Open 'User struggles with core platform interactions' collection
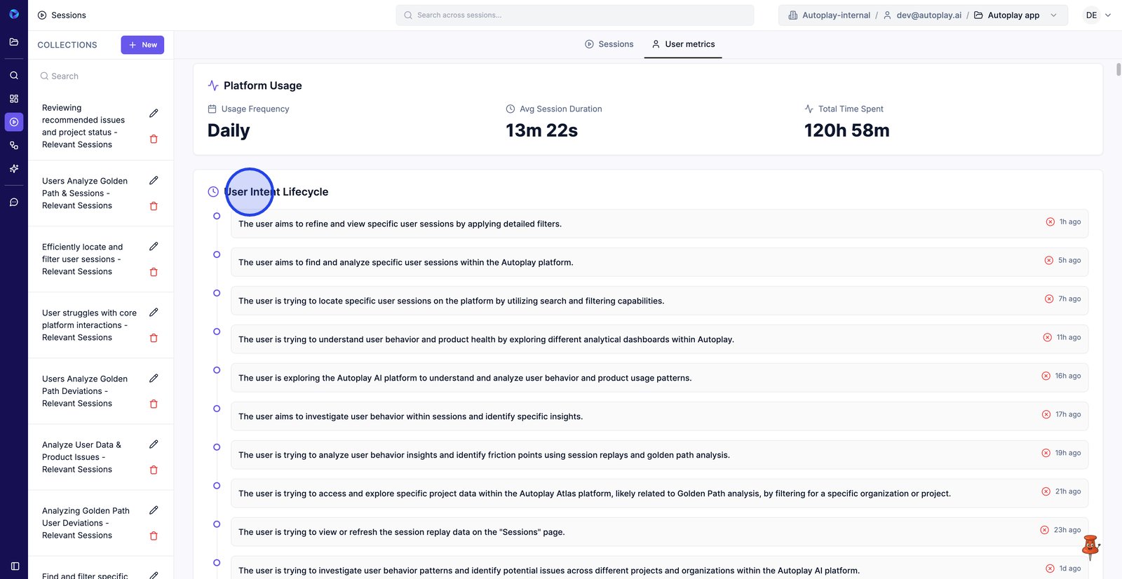Screen dimensions: 1122x579 [89, 325]
